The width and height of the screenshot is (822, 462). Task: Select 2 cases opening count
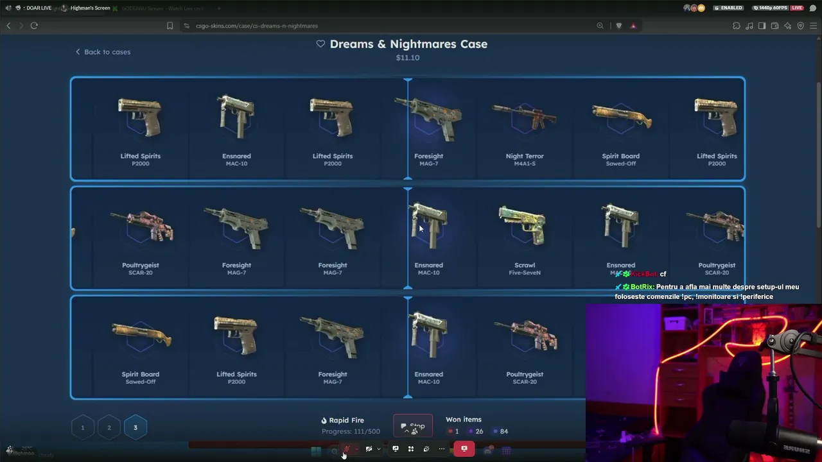click(109, 427)
